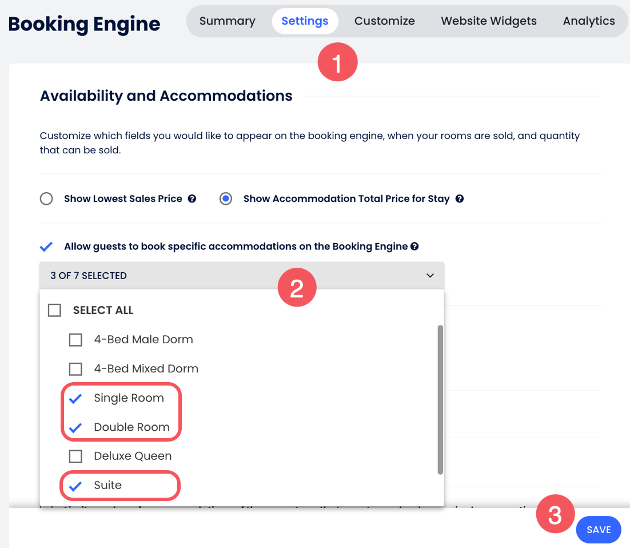Click help icon beside Show Lowest Sales Price
The image size is (630, 548).
tap(192, 199)
